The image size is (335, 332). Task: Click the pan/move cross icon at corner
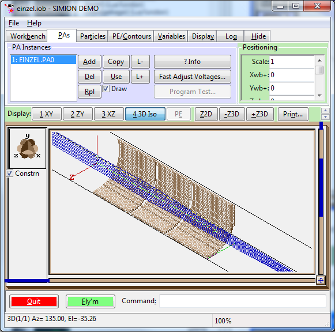tap(321, 280)
